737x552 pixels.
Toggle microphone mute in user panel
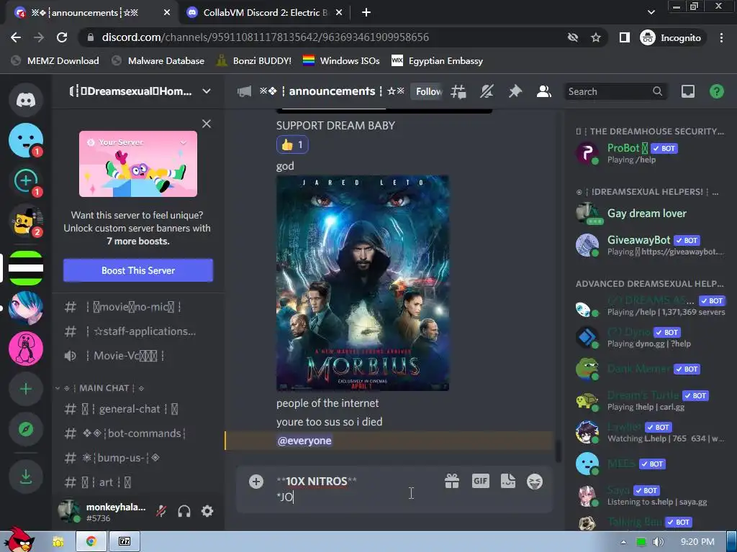[x=161, y=511]
